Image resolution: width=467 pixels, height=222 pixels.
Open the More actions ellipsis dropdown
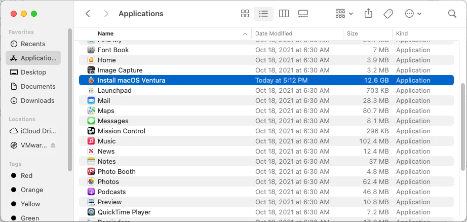pyautogui.click(x=413, y=14)
